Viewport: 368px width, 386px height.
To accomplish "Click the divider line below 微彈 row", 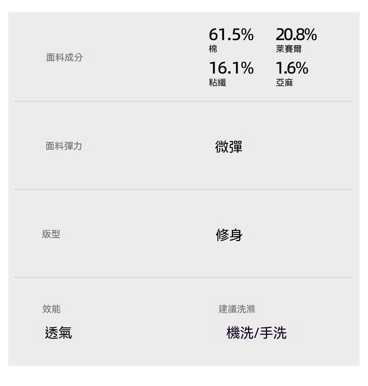I will pos(183,189).
